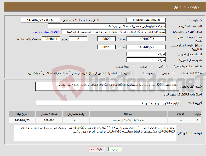Viewport: 206px width, 156px height.
Task: Click the unit cell عدد
Action: 76,120
